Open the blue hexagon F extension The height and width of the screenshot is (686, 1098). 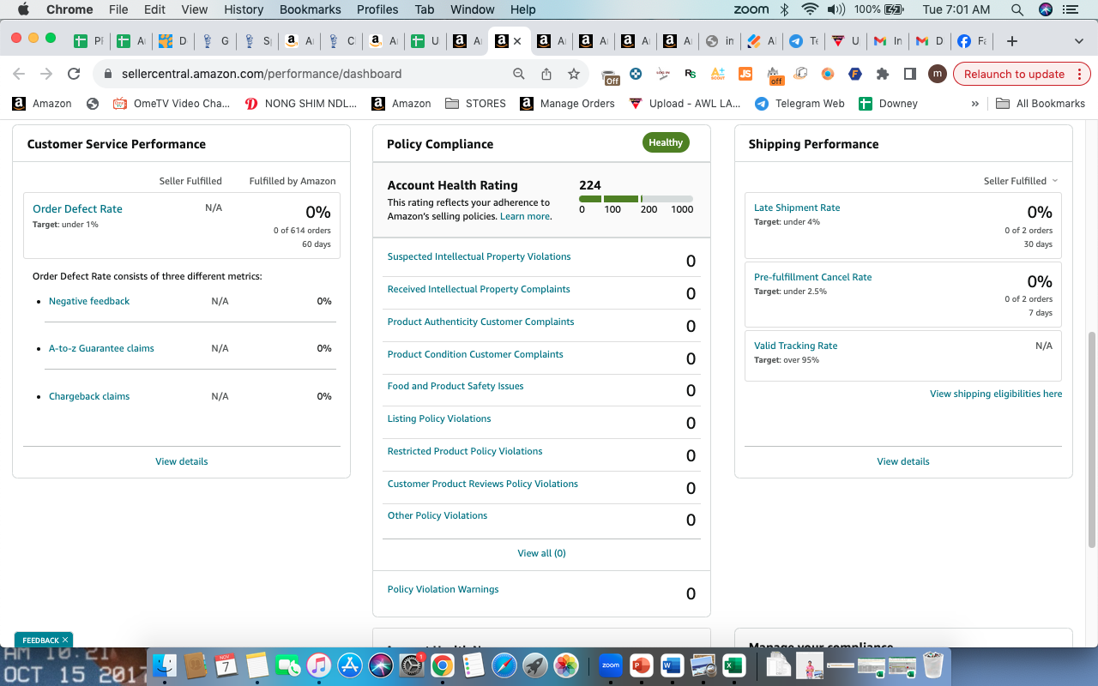[x=855, y=74]
